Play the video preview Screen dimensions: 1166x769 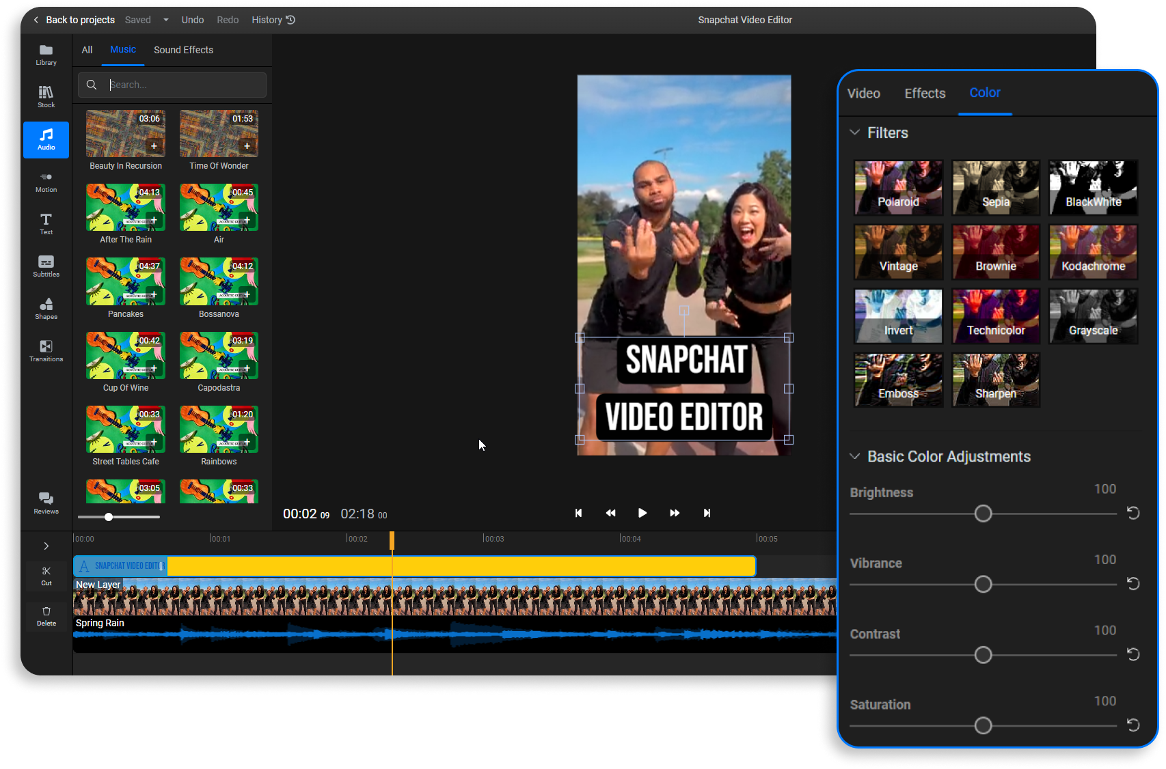point(642,513)
